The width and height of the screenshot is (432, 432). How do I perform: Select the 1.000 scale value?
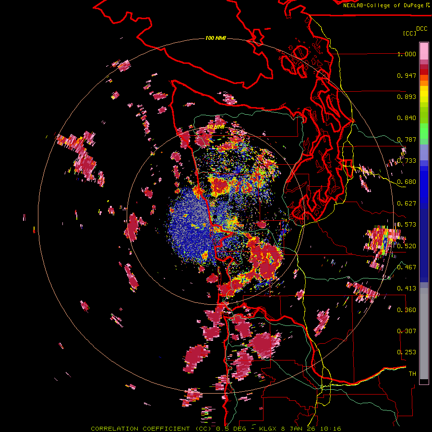pos(407,54)
